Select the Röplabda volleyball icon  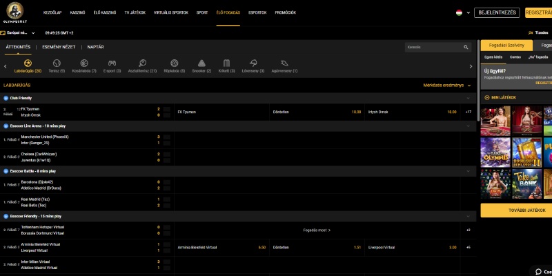[x=175, y=63]
